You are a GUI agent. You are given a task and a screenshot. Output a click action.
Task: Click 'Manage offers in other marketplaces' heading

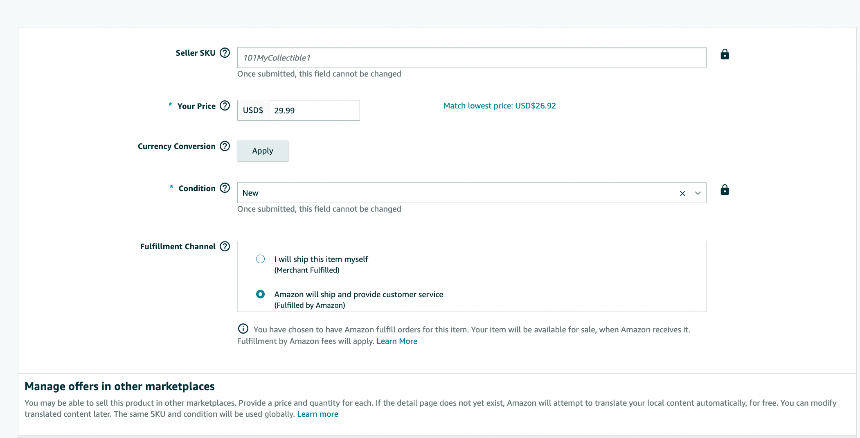pos(119,386)
